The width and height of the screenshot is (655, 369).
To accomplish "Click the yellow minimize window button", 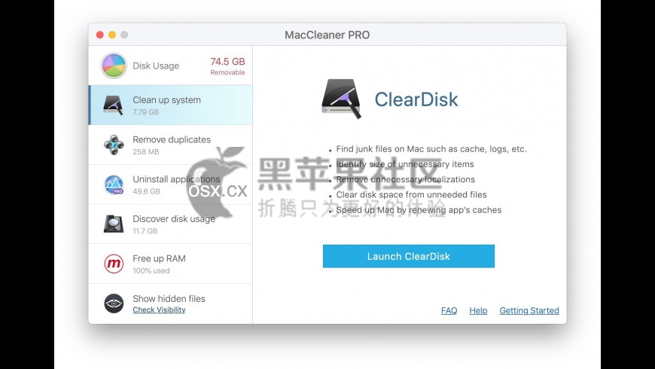I will [112, 35].
